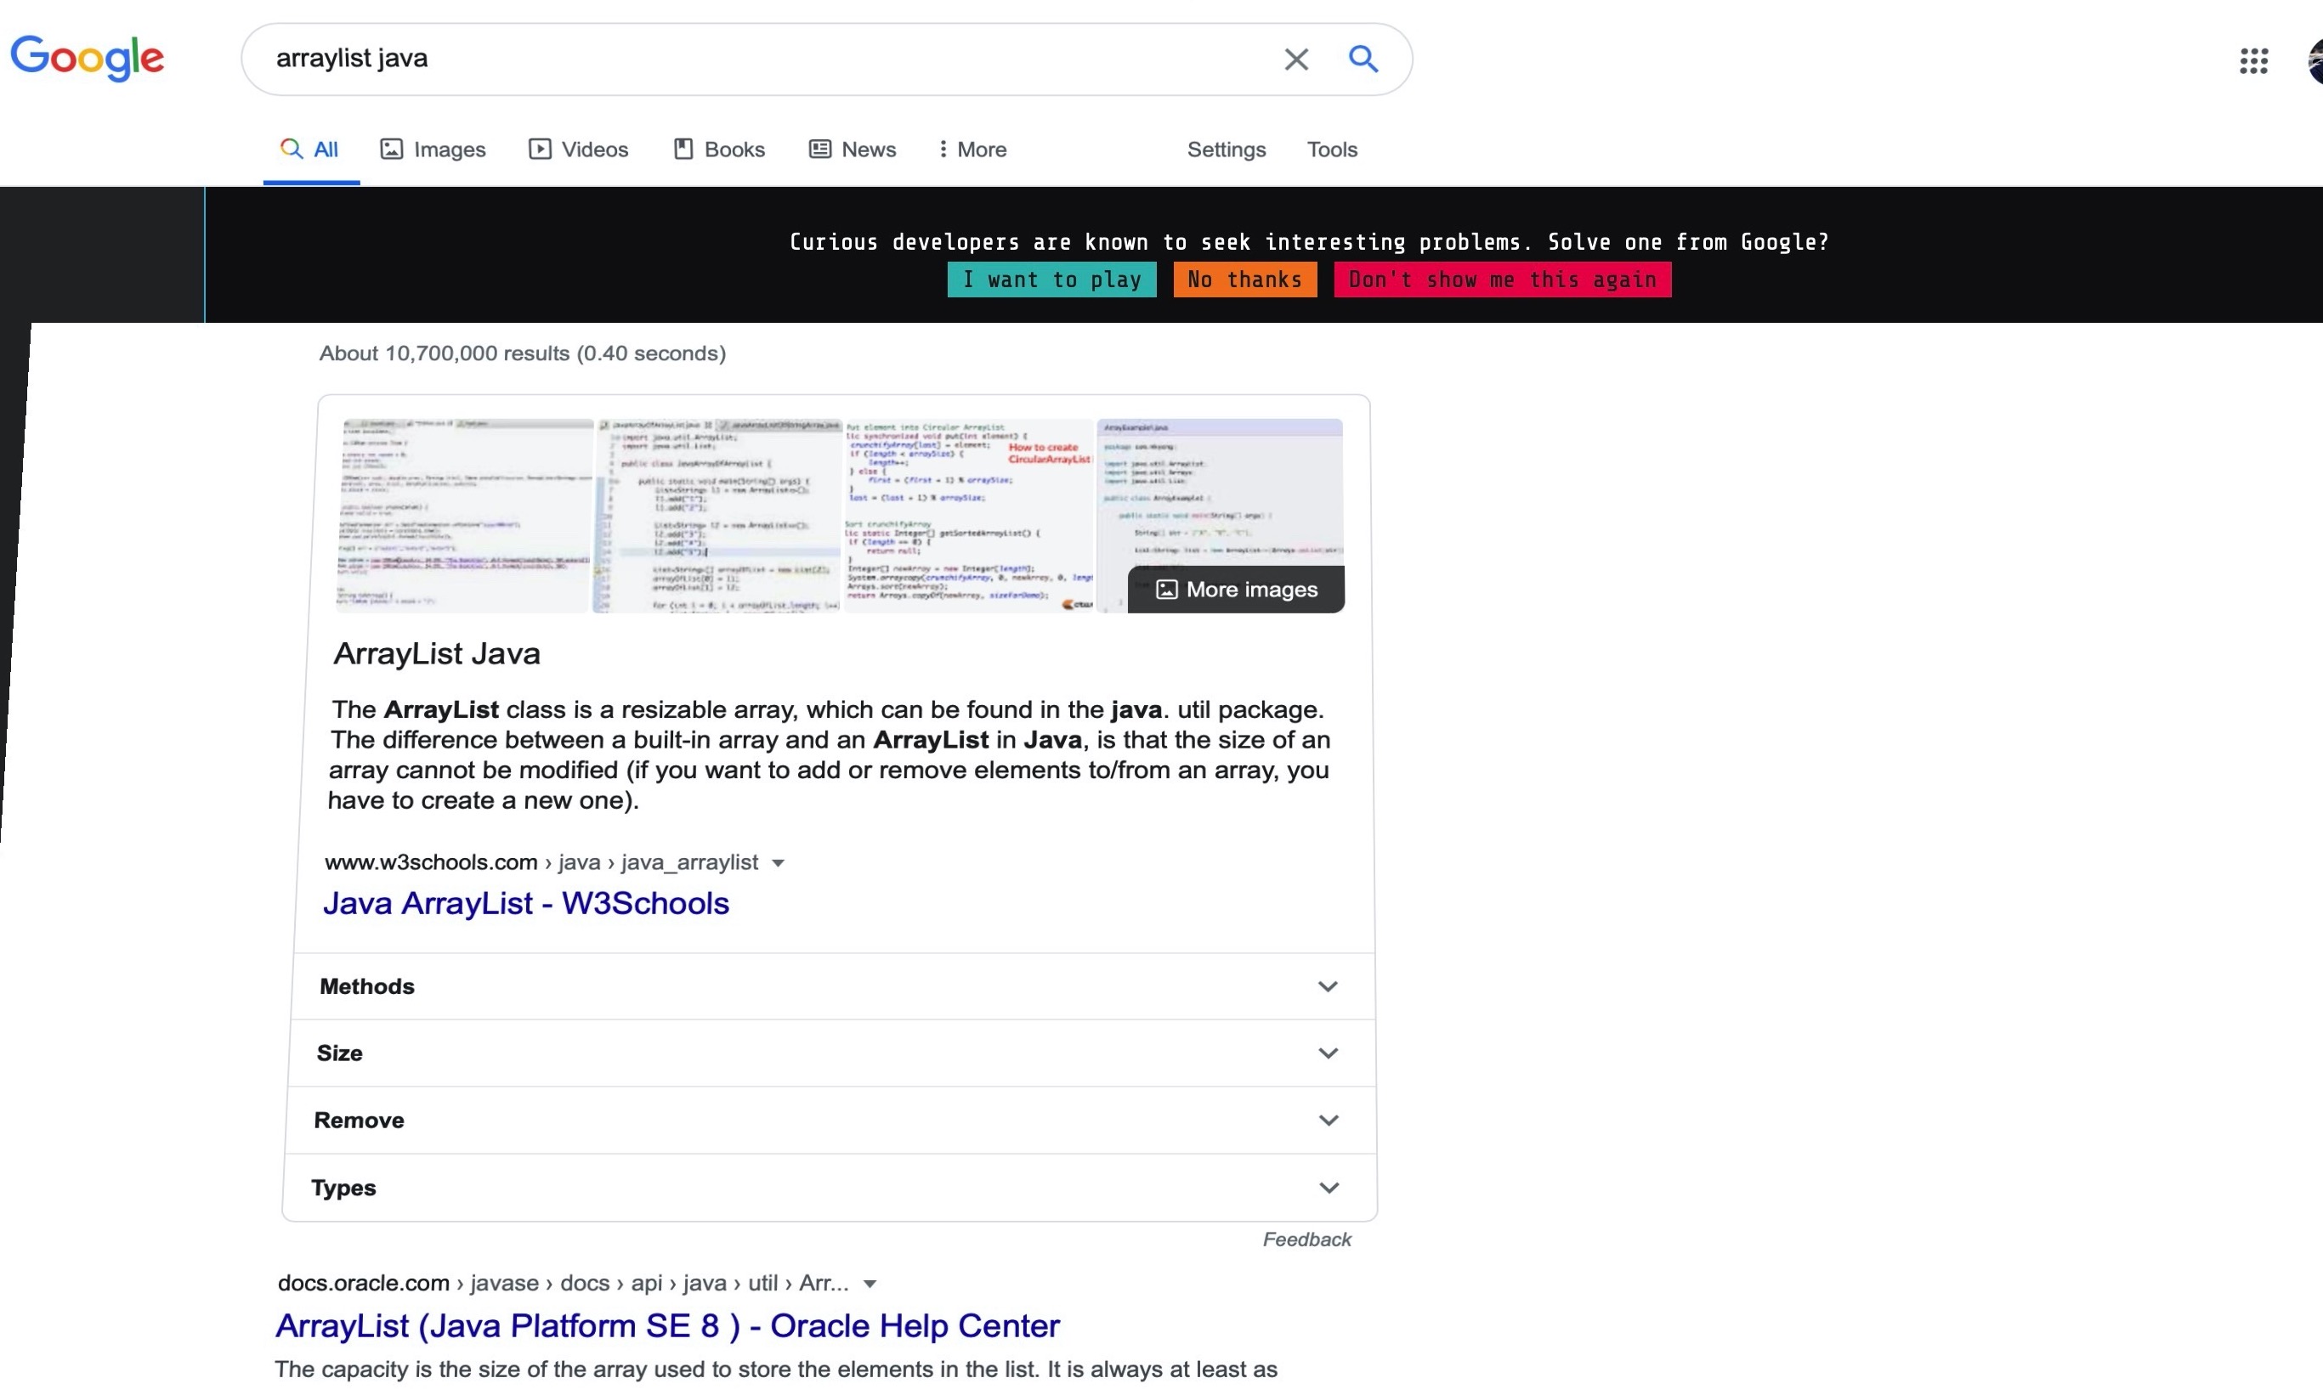The height and width of the screenshot is (1389, 2323).
Task: Click 'Don't show me this again'
Action: point(1502,279)
